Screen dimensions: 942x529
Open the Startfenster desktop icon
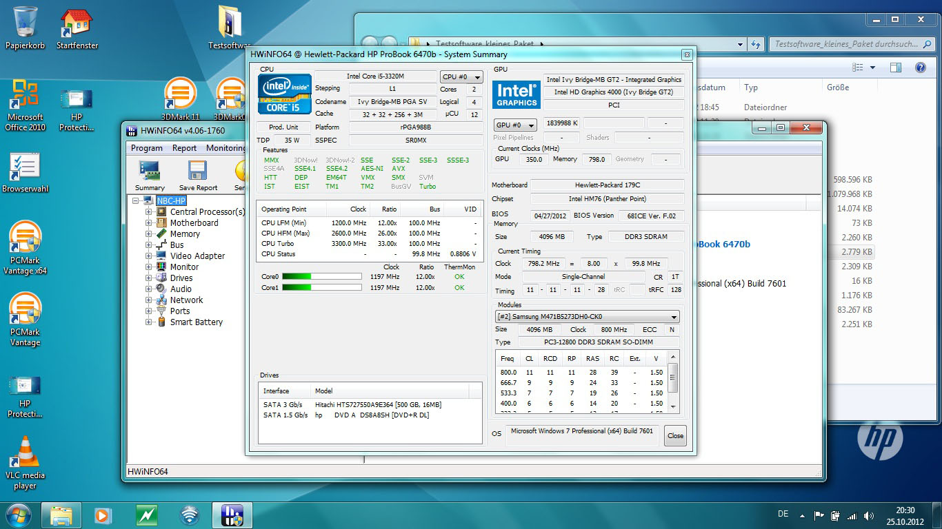click(x=77, y=28)
